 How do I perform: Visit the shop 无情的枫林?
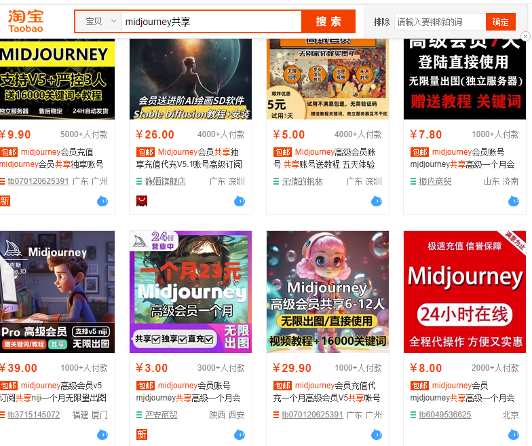303,182
